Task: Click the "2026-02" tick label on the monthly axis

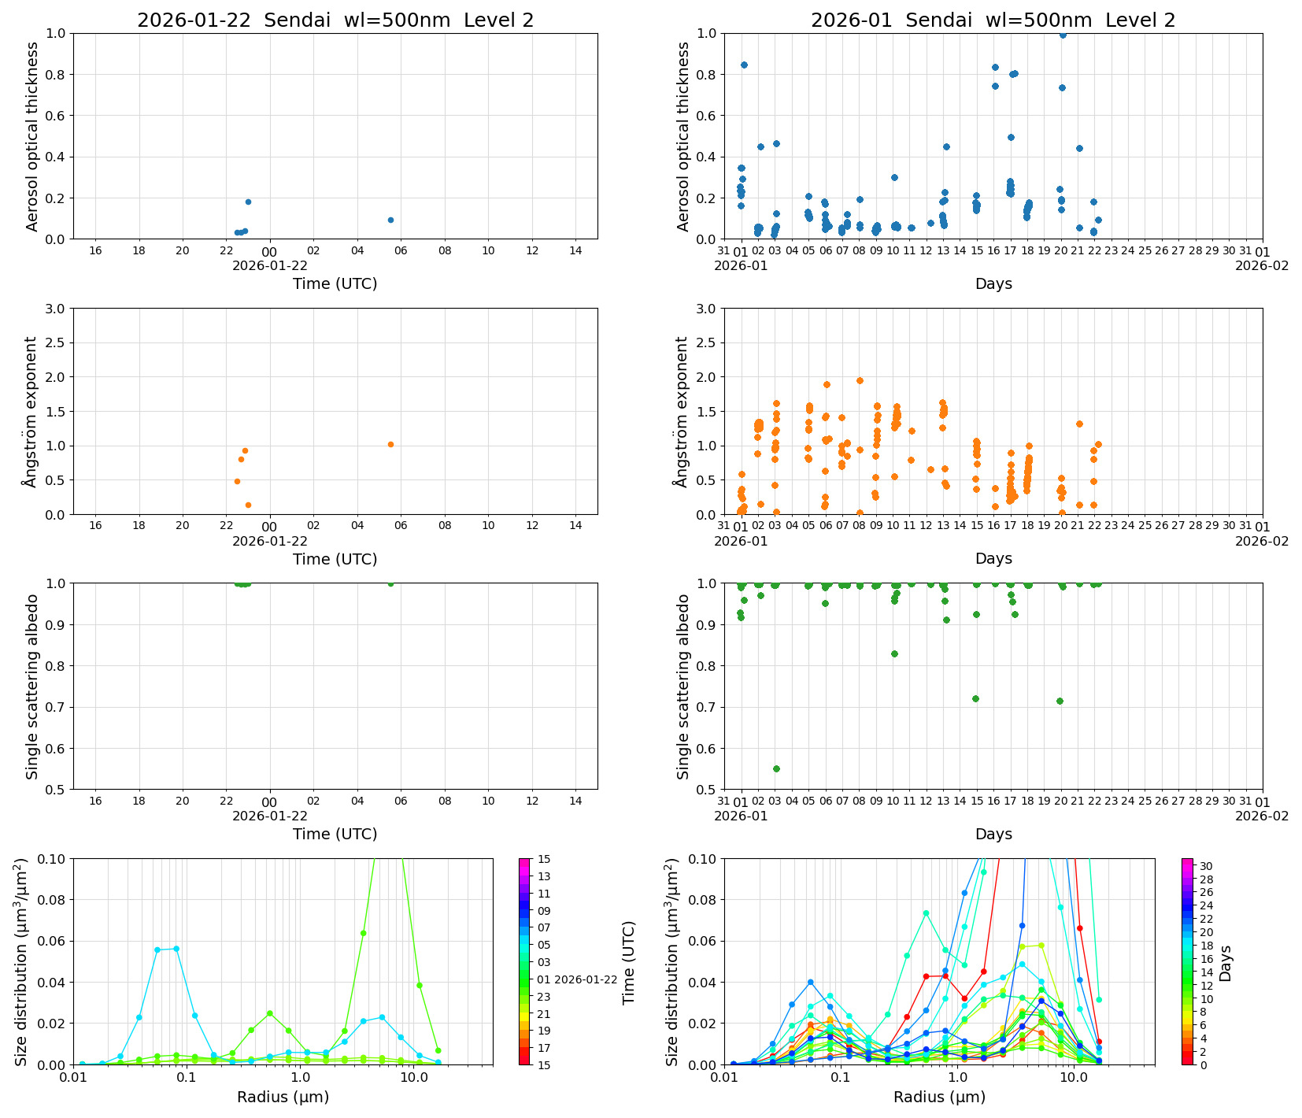Action: (1263, 265)
